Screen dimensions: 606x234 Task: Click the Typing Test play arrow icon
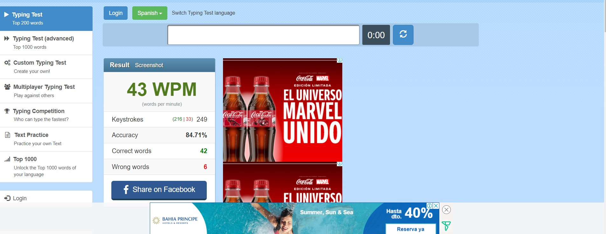click(6, 15)
